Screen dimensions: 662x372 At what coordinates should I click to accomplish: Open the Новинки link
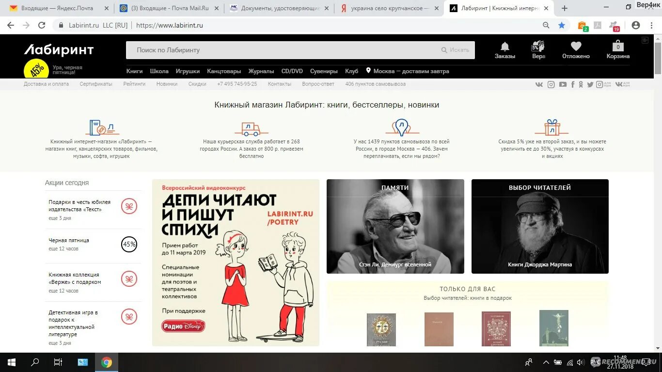(167, 84)
